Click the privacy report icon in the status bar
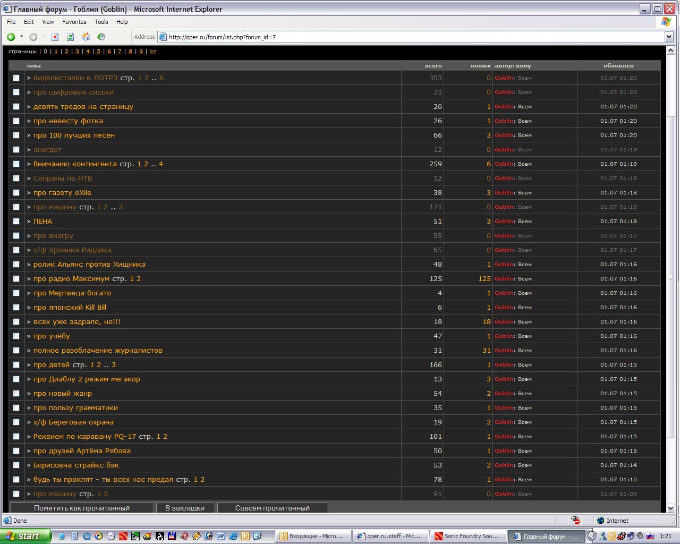 (x=575, y=521)
